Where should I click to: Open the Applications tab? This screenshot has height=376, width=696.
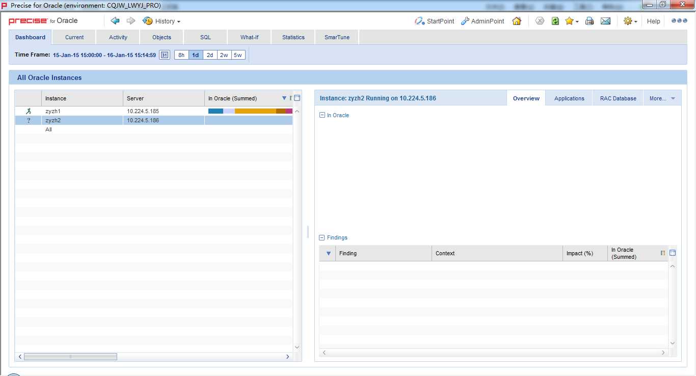(x=569, y=98)
